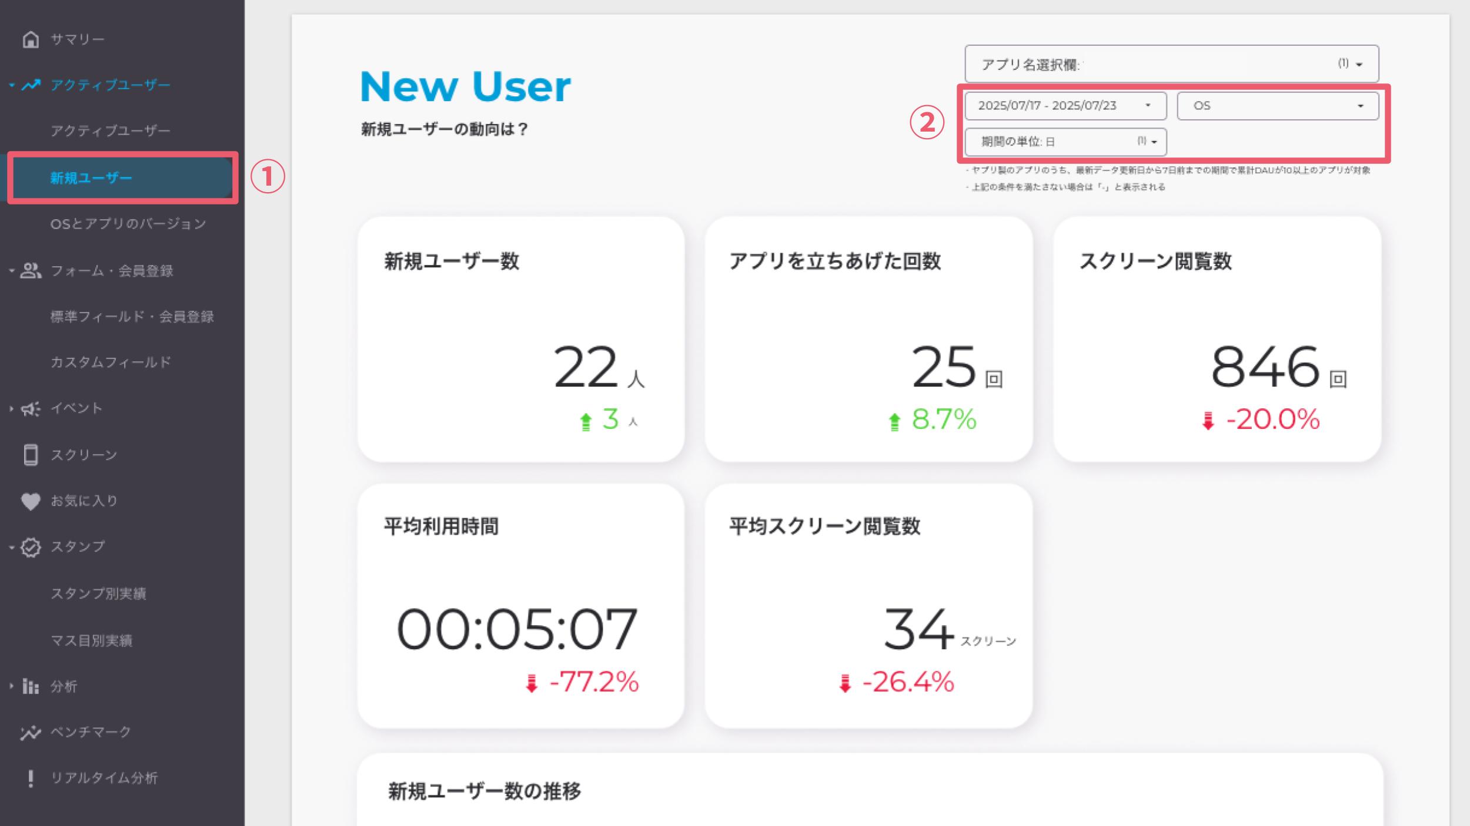1470x826 pixels.
Task: Click the New User page title
Action: pos(465,86)
